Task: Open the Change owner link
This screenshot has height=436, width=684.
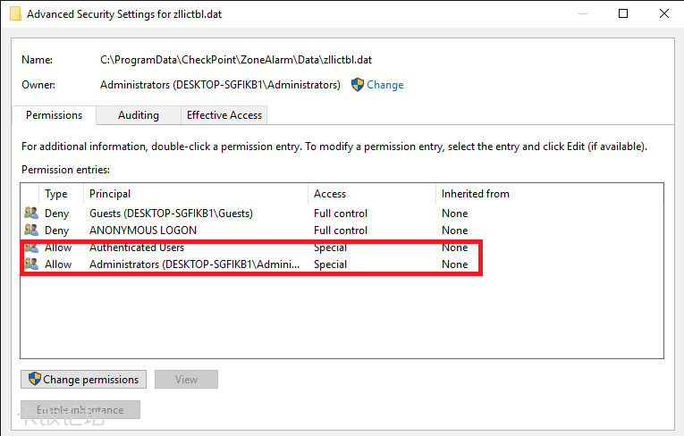Action: pos(384,85)
